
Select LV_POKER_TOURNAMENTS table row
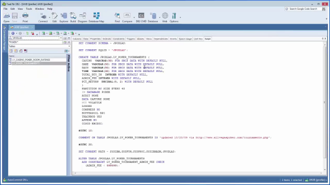coord(37,63)
